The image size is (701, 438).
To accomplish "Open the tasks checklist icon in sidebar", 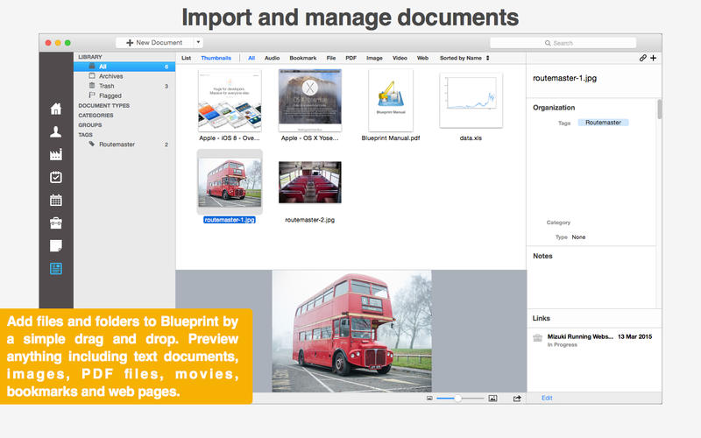I will (56, 177).
